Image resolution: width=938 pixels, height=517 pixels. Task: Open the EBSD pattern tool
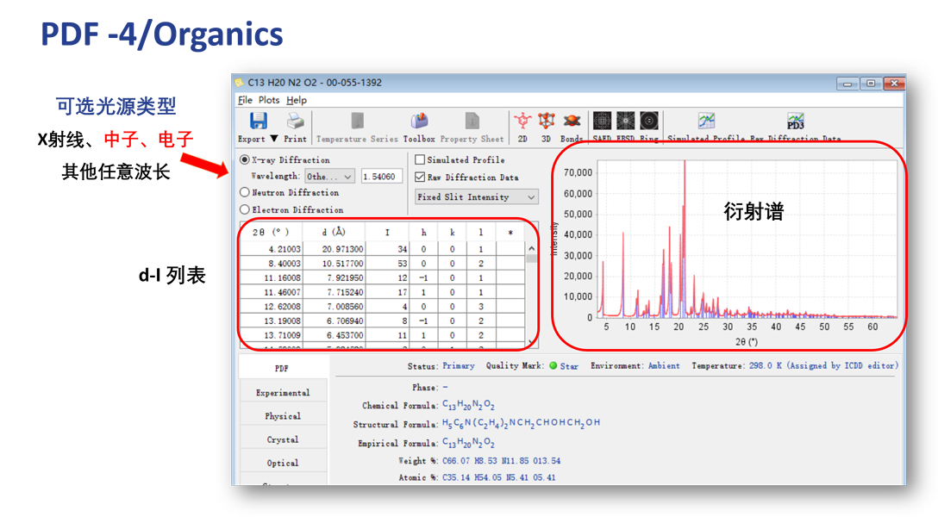626,121
